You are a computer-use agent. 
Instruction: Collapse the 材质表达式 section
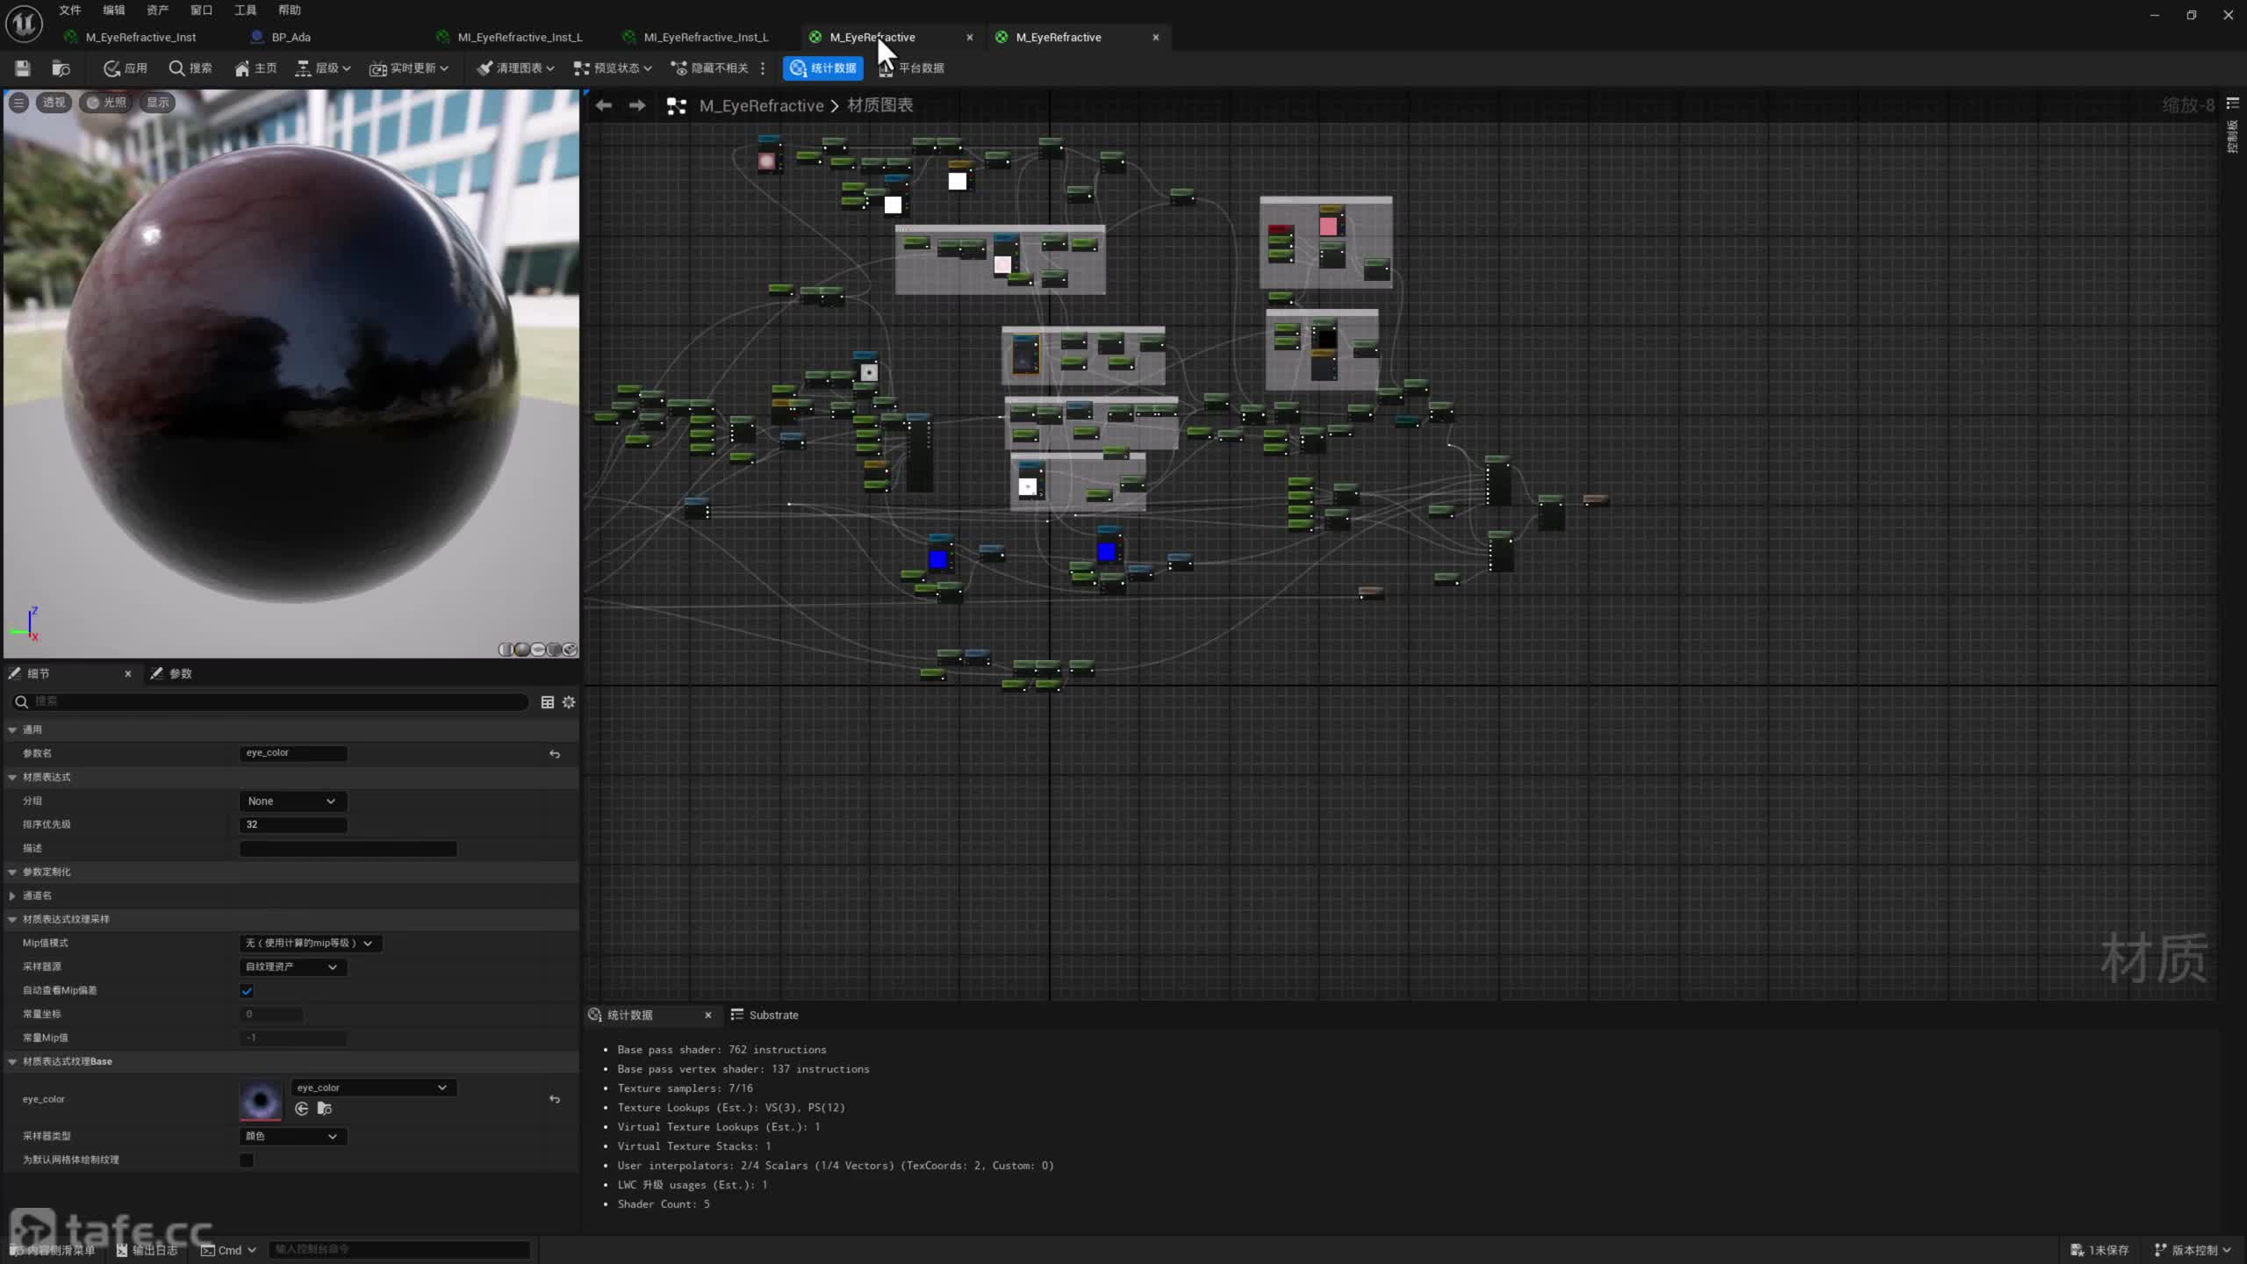(12, 777)
